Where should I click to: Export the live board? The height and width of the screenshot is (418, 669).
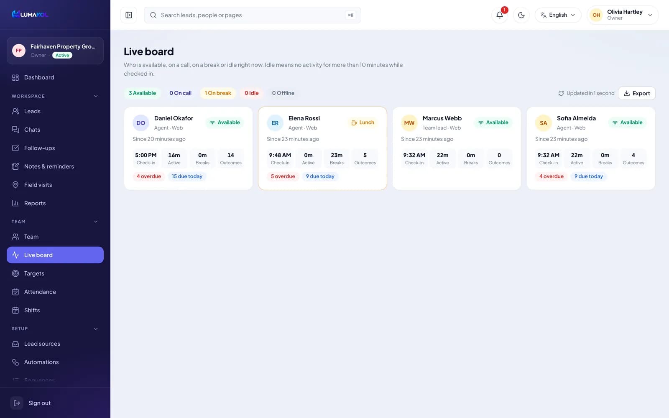tap(637, 93)
